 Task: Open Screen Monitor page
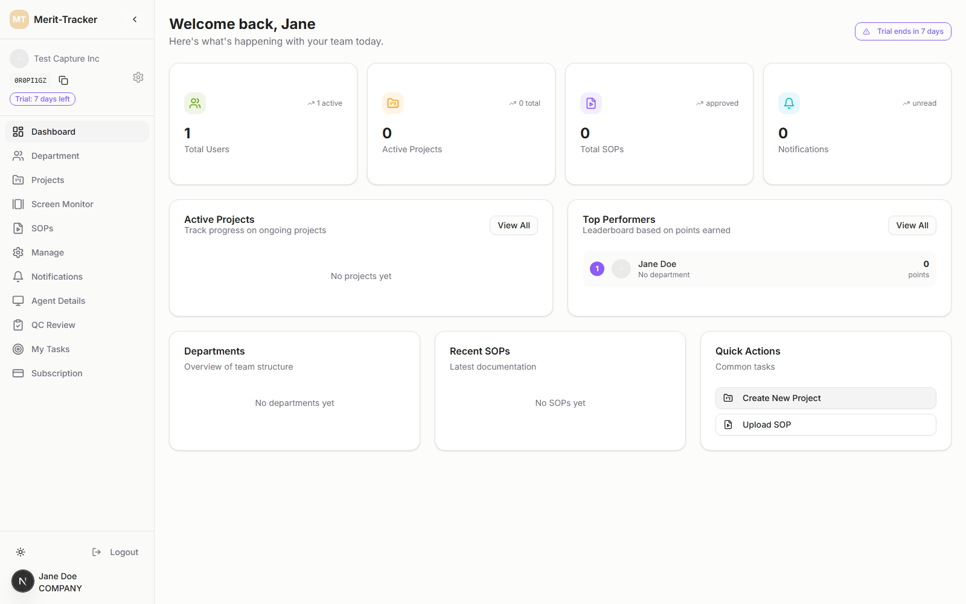(77, 204)
